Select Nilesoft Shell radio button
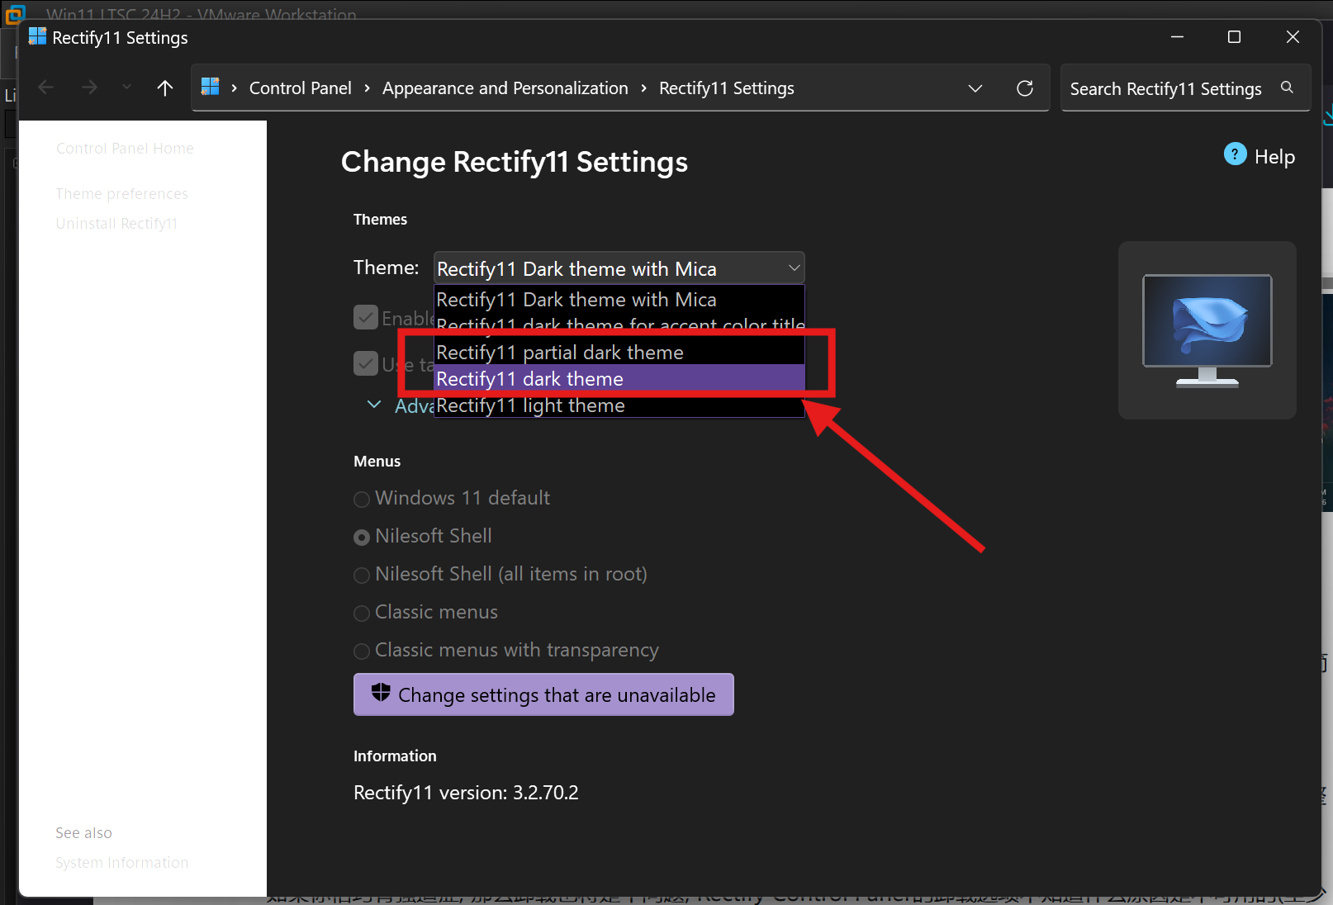1333x905 pixels. point(423,536)
